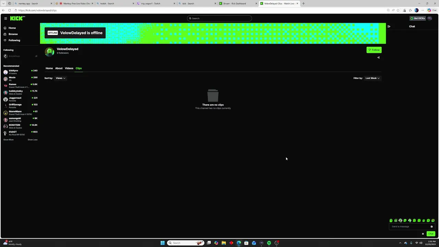Click the VelowDelayed channel avatar
Image resolution: width=439 pixels, height=247 pixels.
(49, 51)
